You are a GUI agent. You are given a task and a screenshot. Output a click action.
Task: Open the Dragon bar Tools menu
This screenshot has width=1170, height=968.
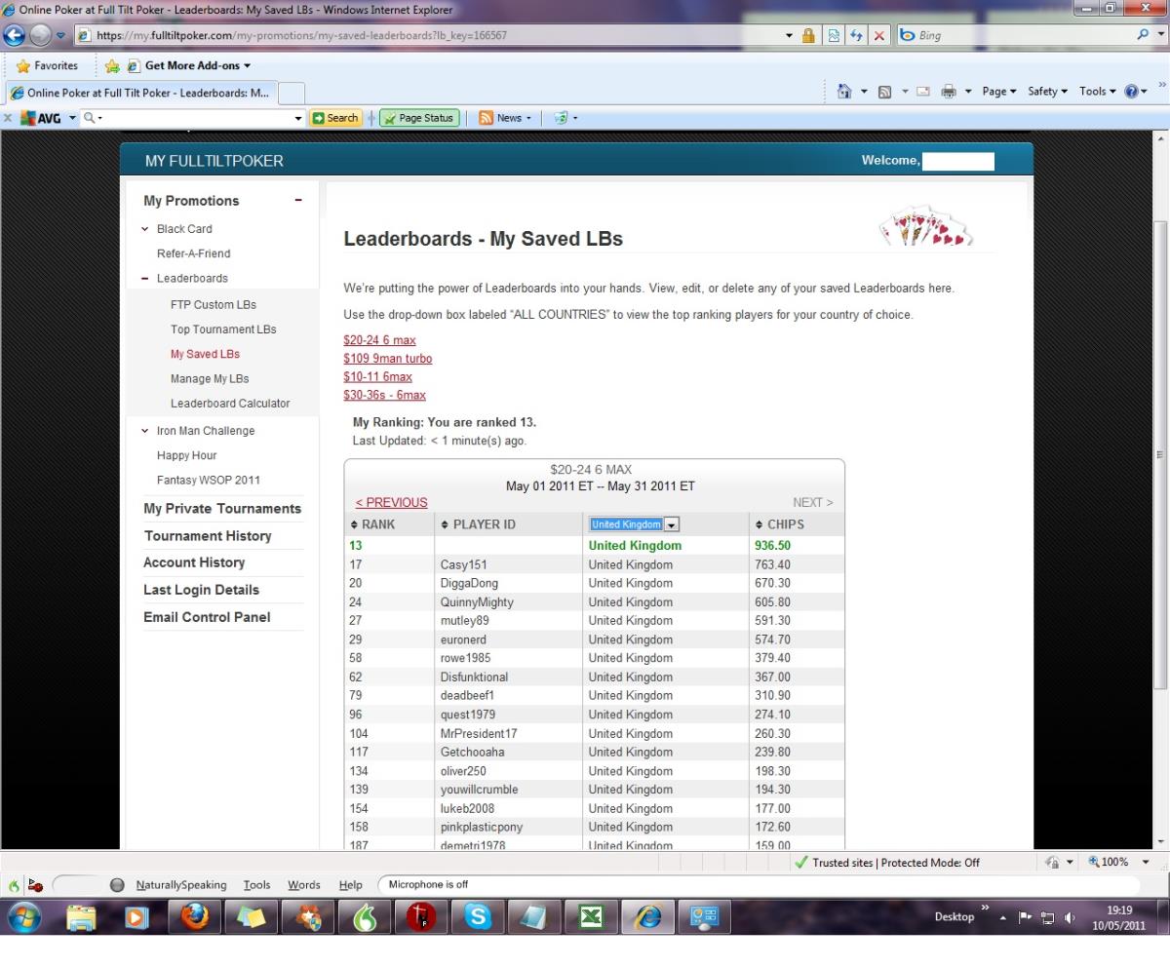[x=257, y=885]
